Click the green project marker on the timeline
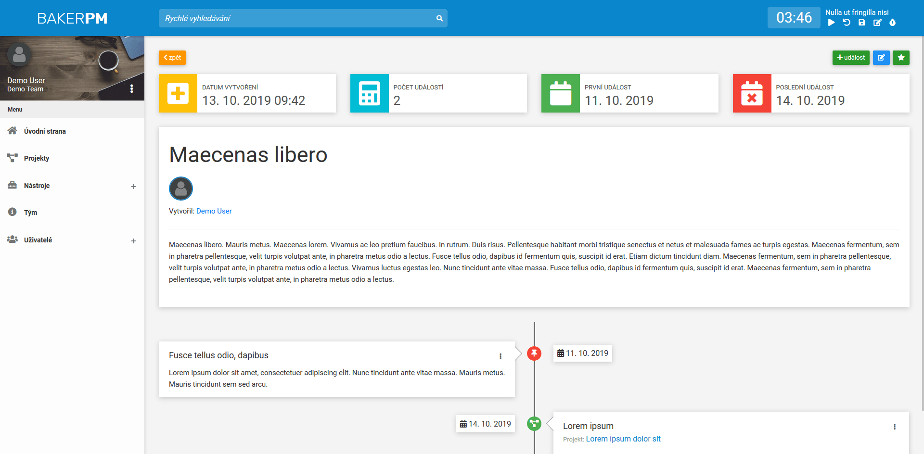 [x=534, y=424]
